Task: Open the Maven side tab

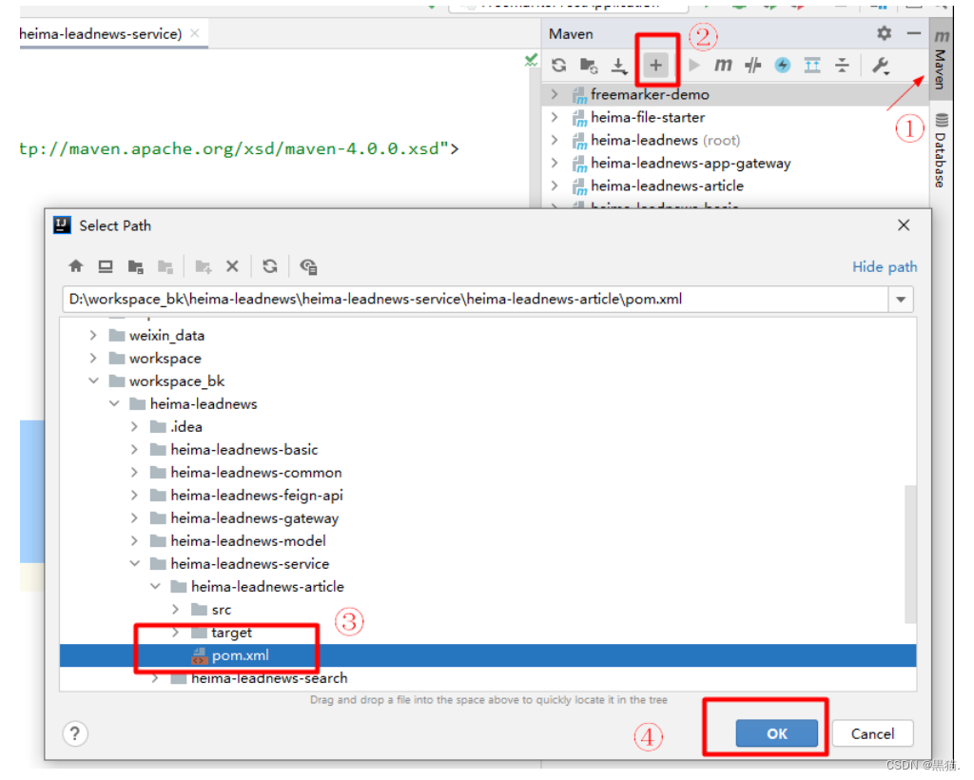Action: [x=941, y=60]
